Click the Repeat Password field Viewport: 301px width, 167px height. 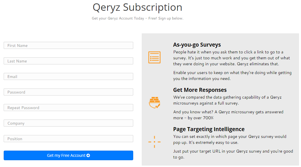point(68,107)
